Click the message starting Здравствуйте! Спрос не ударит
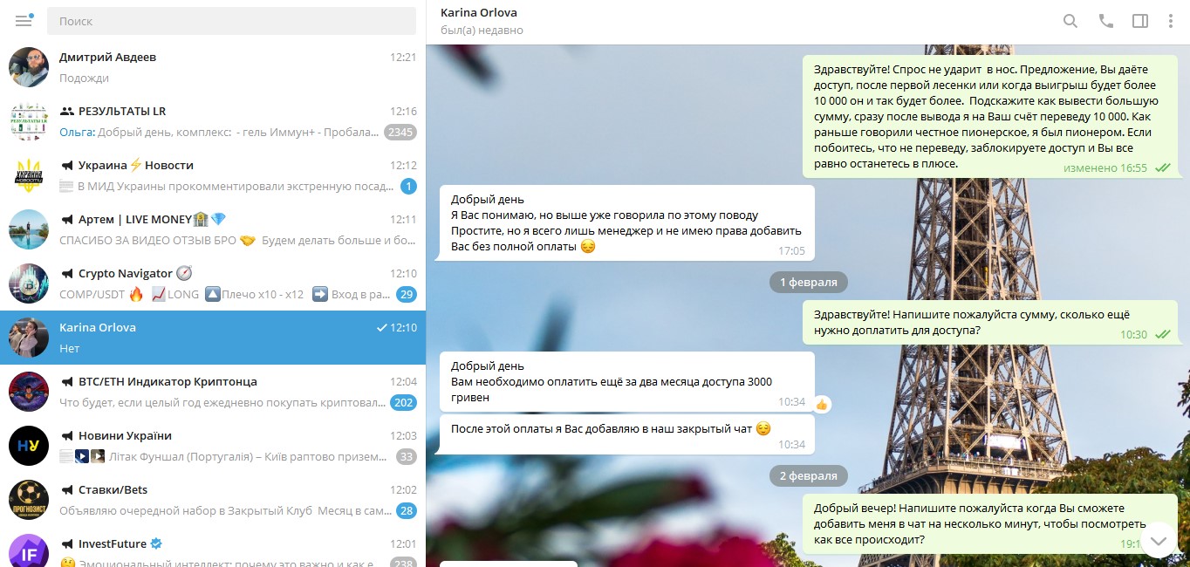This screenshot has height=567, width=1190. click(992, 116)
